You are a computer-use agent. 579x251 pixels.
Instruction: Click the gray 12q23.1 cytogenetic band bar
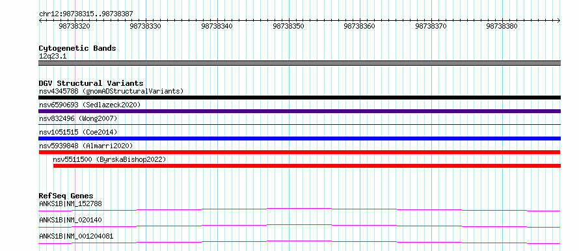299,63
